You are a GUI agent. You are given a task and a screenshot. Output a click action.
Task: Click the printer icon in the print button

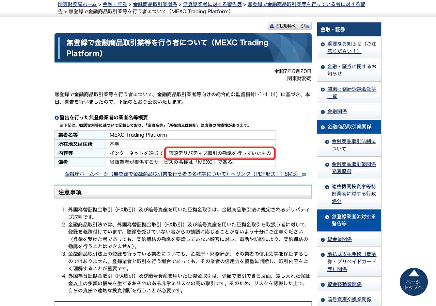(x=272, y=26)
